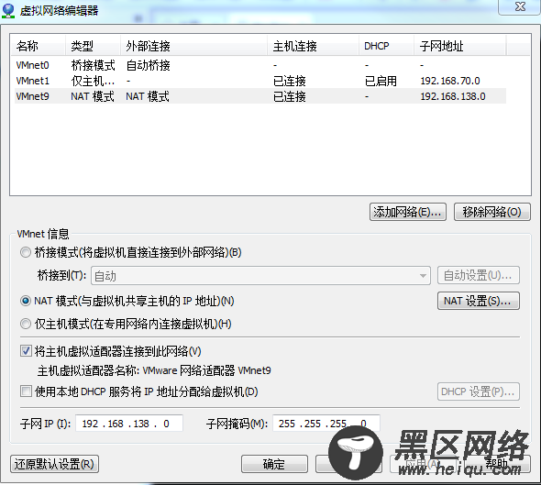Sort by the 名称 column header

pos(38,46)
